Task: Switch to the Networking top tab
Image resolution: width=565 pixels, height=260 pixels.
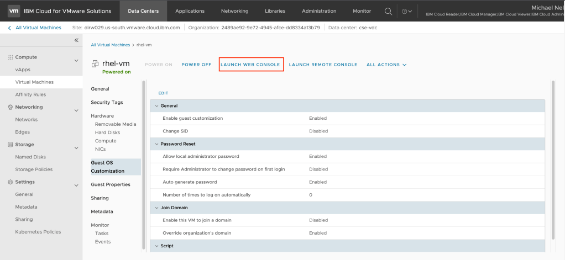Action: 234,11
